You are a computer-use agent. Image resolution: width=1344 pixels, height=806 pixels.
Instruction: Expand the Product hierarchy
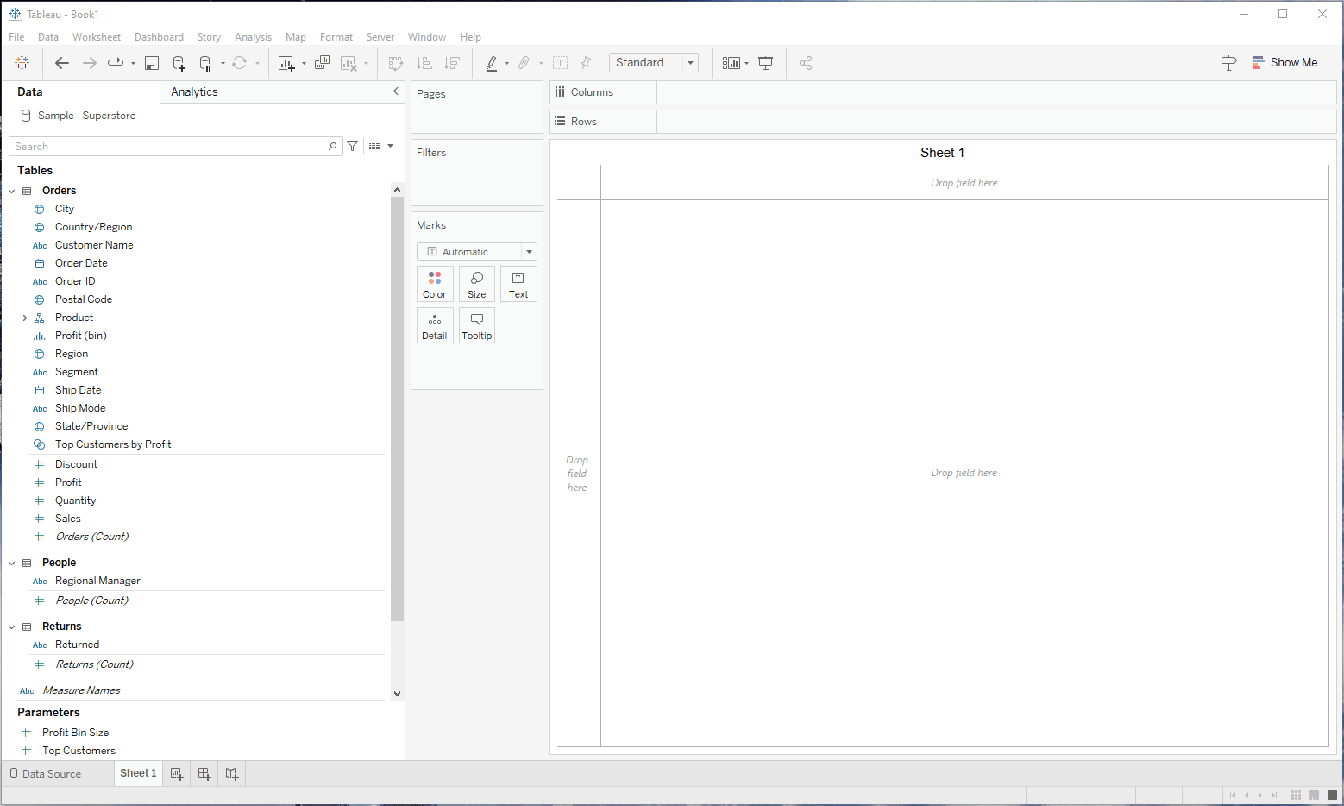click(25, 318)
